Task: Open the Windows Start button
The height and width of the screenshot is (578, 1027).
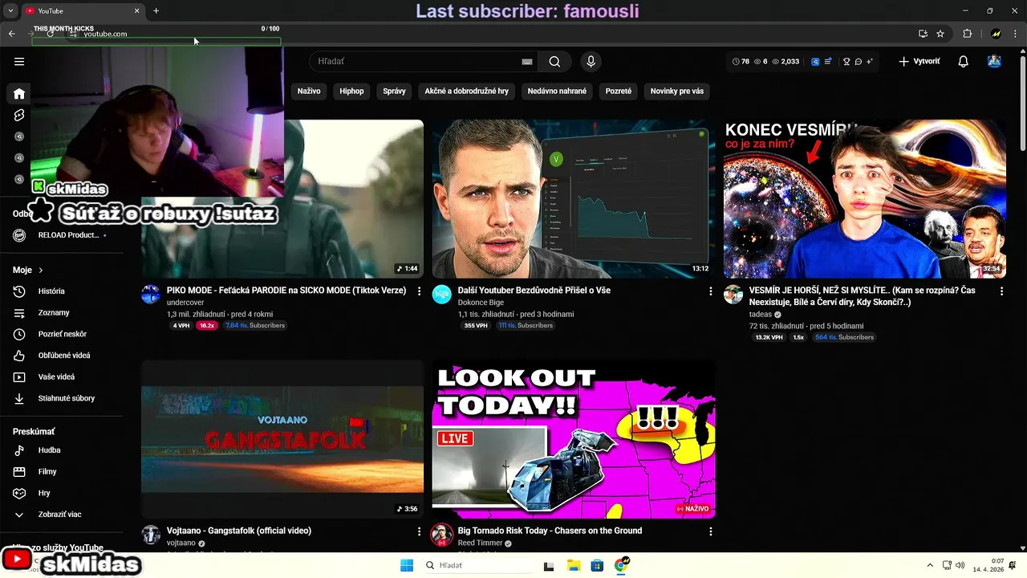Action: click(x=407, y=565)
